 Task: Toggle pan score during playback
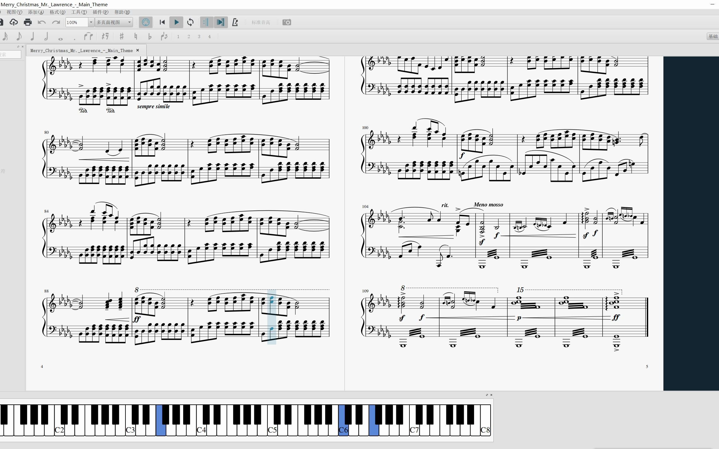(221, 22)
